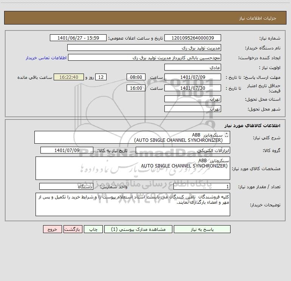
Task: Click the goods need date field 1401/07/09
Action: pyautogui.click(x=67, y=150)
